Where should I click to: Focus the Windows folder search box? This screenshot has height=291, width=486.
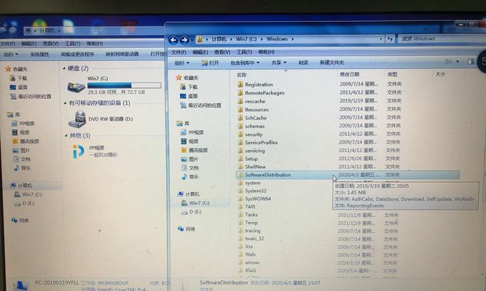click(x=440, y=39)
